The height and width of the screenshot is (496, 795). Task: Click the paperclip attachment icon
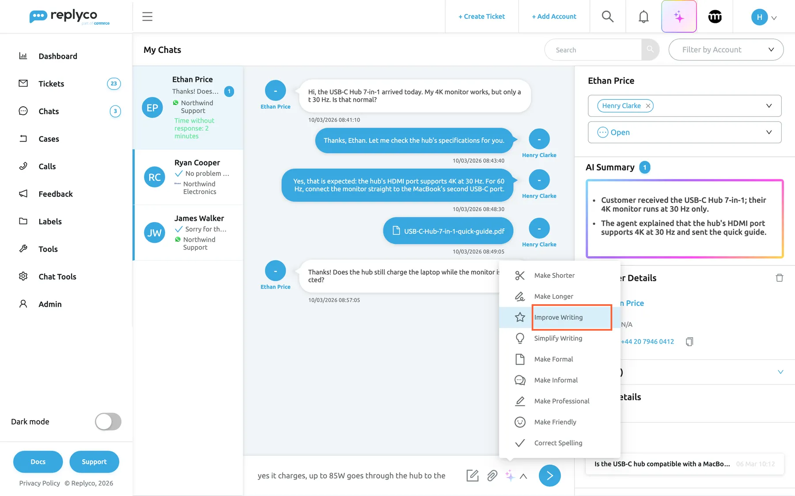492,475
